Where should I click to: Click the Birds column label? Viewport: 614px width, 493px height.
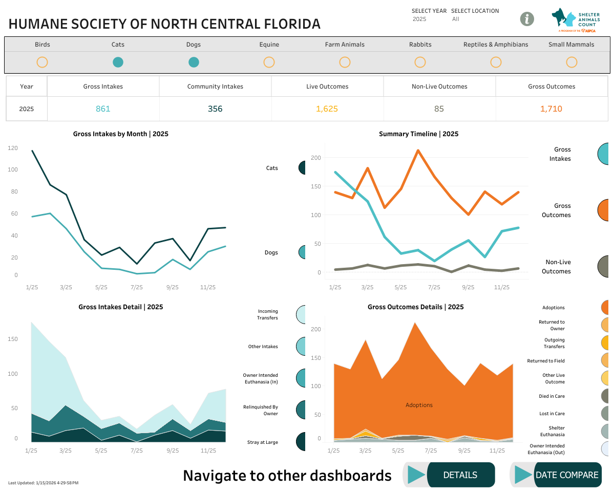43,44
